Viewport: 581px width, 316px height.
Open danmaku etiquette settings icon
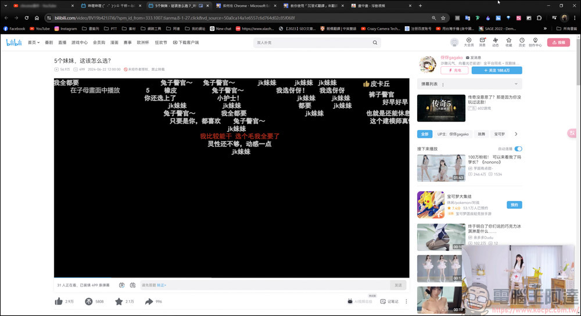[132, 285]
